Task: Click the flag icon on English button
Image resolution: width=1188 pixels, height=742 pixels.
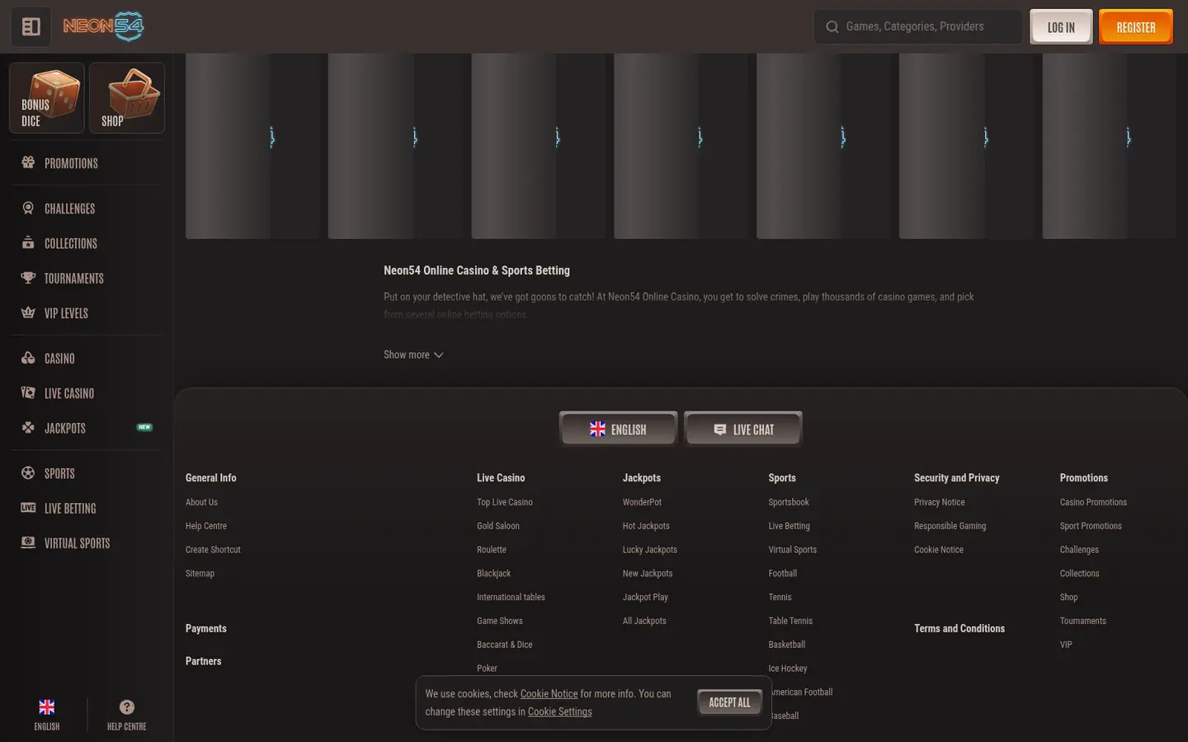Action: (598, 429)
